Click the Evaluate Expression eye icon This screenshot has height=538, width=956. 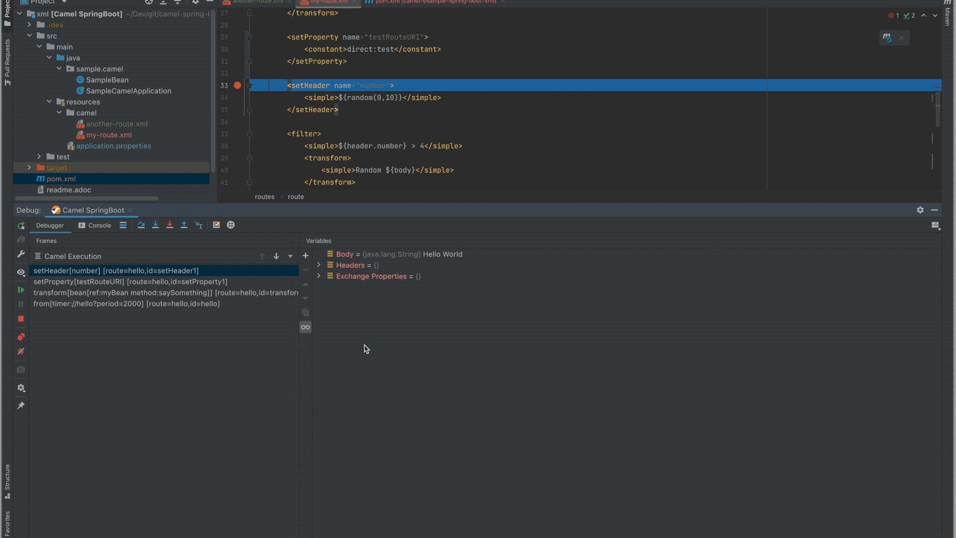21,272
